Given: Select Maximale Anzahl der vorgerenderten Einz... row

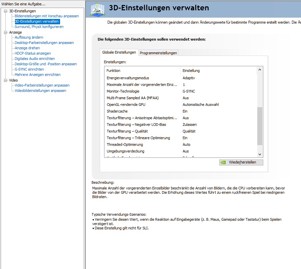Looking at the screenshot, I should pyautogui.click(x=181, y=85).
